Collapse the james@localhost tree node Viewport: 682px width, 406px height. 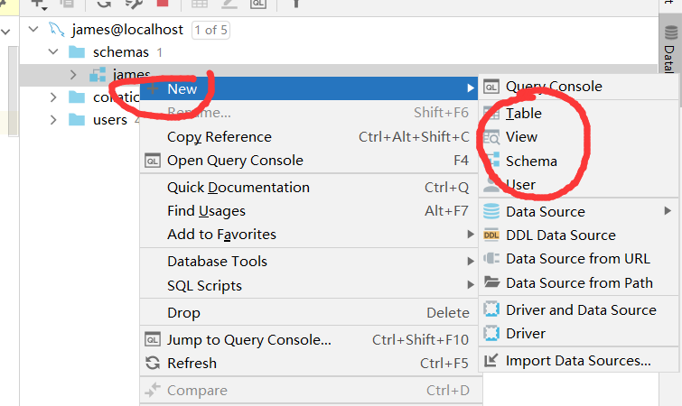point(33,29)
